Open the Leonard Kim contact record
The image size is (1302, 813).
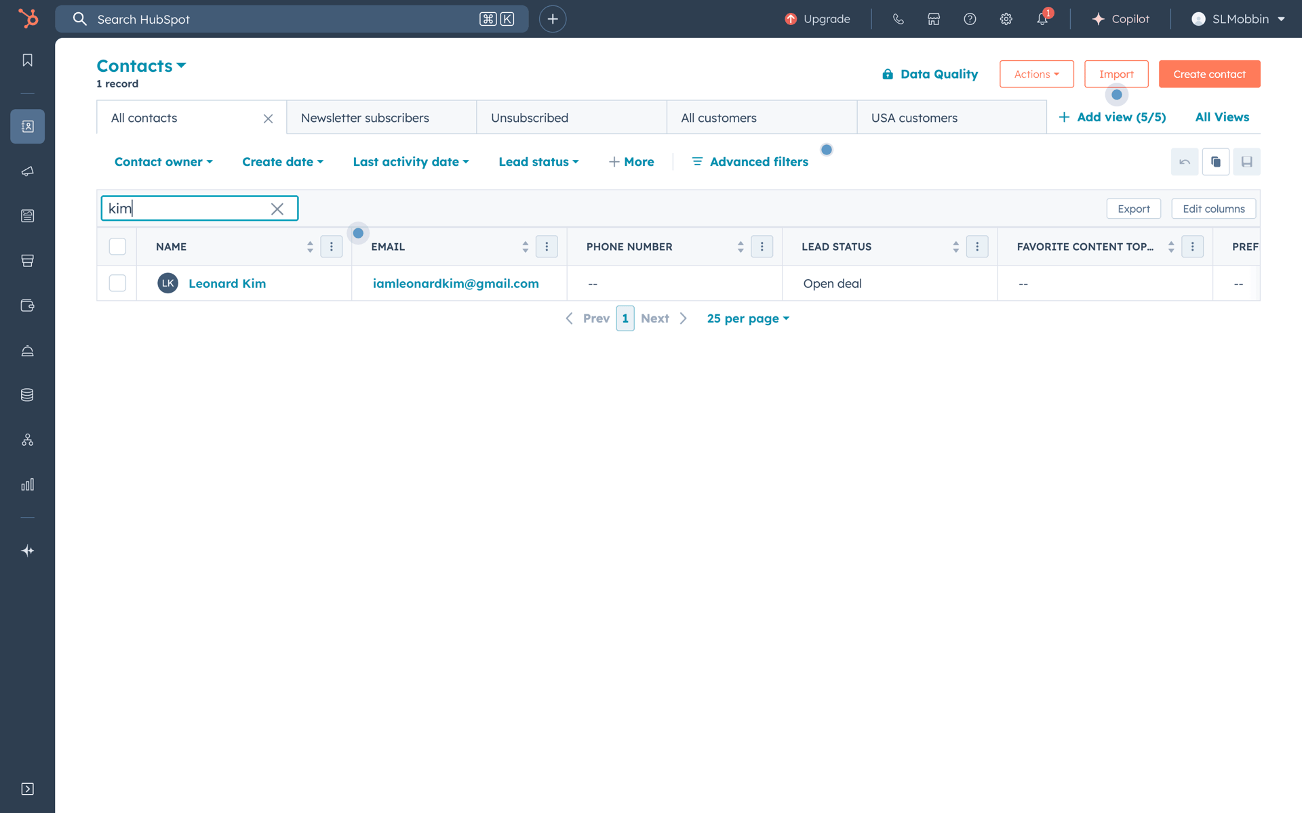[x=227, y=283]
